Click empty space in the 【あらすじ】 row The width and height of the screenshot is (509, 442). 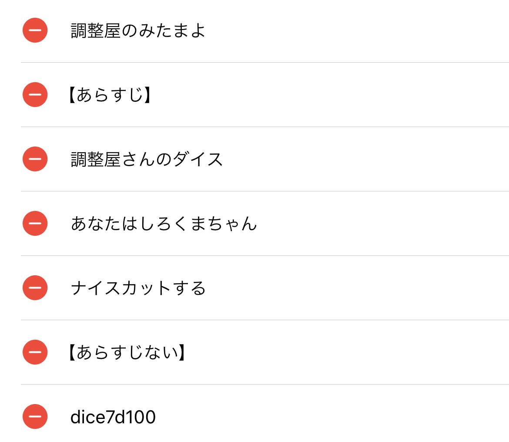[x=325, y=95]
